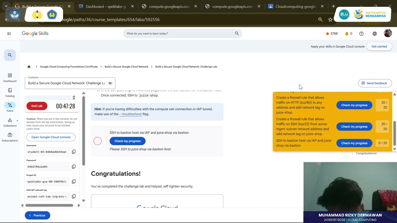Check my progress in SSH bastion task
The width and height of the screenshot is (397, 223).
(x=127, y=141)
